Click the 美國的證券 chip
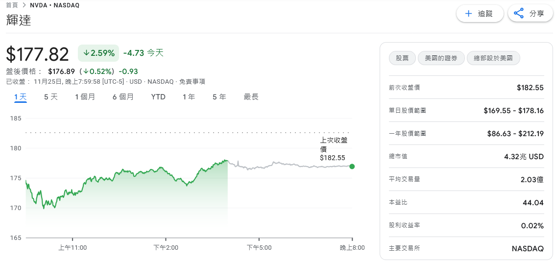Screen dimensions: 555x262 coord(441,58)
